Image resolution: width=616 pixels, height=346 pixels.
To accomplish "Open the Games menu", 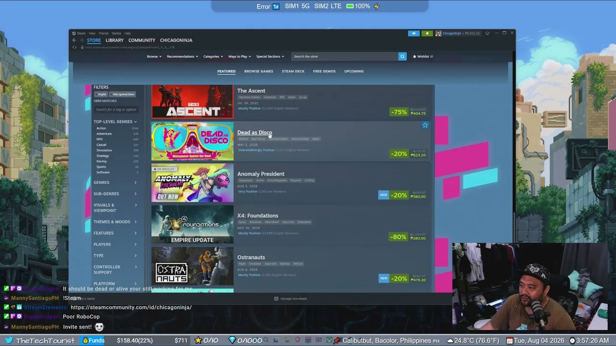I will pos(116,33).
